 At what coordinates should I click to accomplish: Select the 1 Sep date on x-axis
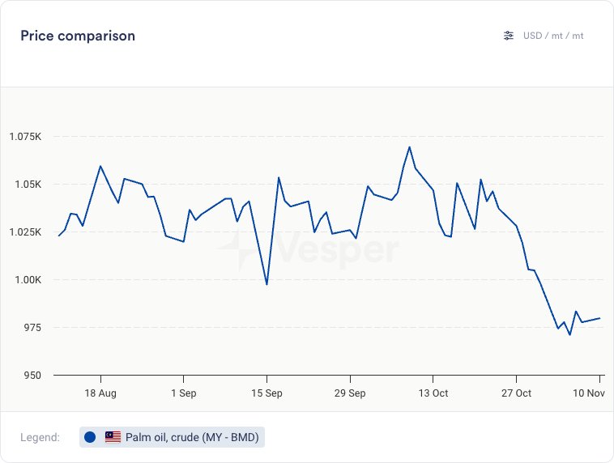(x=184, y=393)
